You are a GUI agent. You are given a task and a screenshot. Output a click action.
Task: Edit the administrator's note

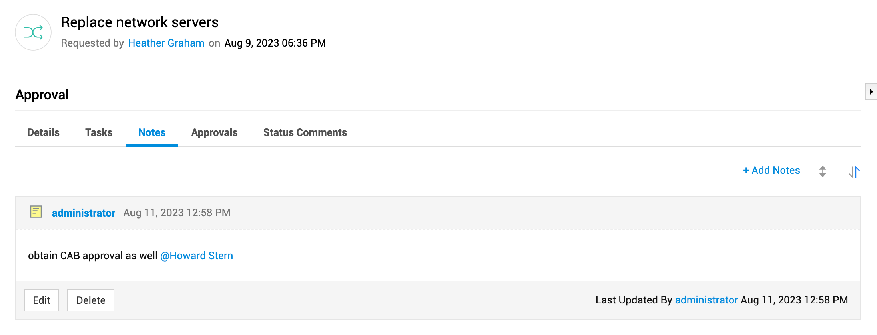pos(42,300)
